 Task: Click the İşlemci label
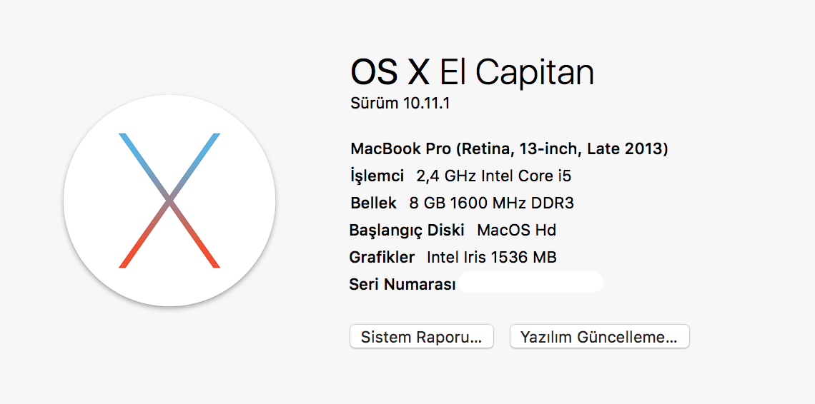pos(377,176)
